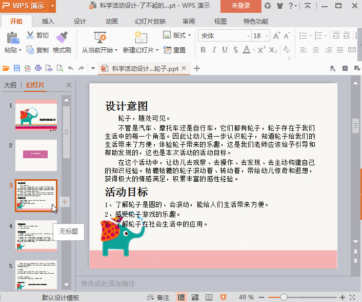Select slide 1 thumbnail

pos(36,116)
